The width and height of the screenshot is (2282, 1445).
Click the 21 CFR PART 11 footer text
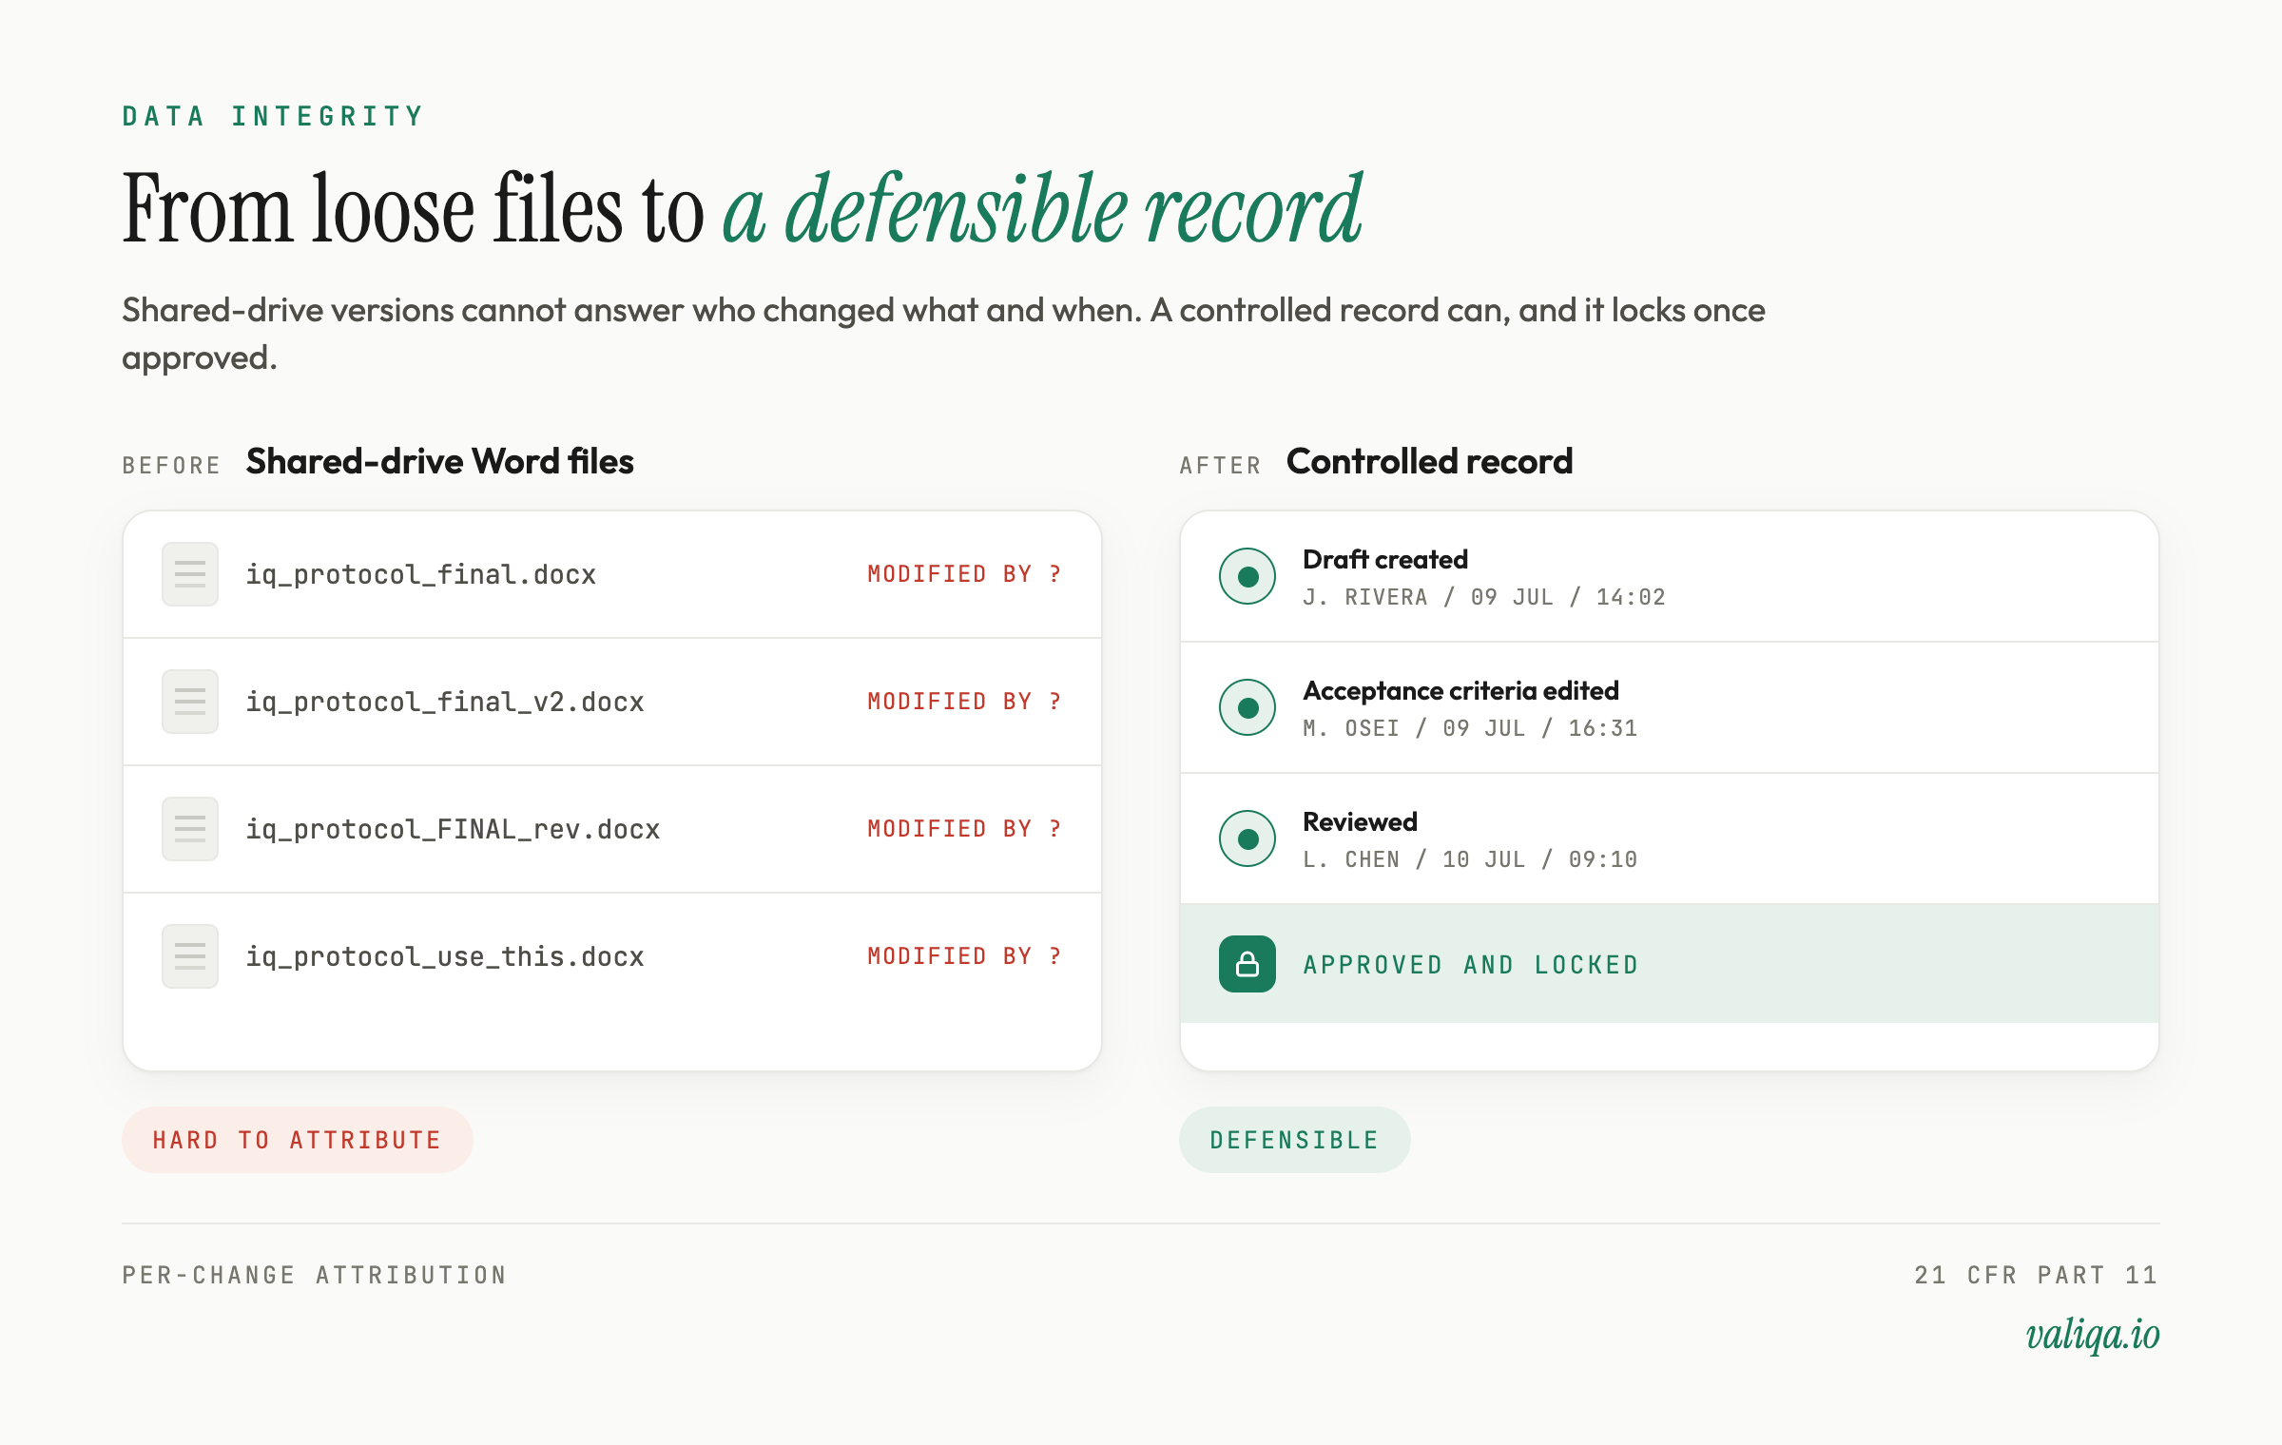coord(2037,1275)
